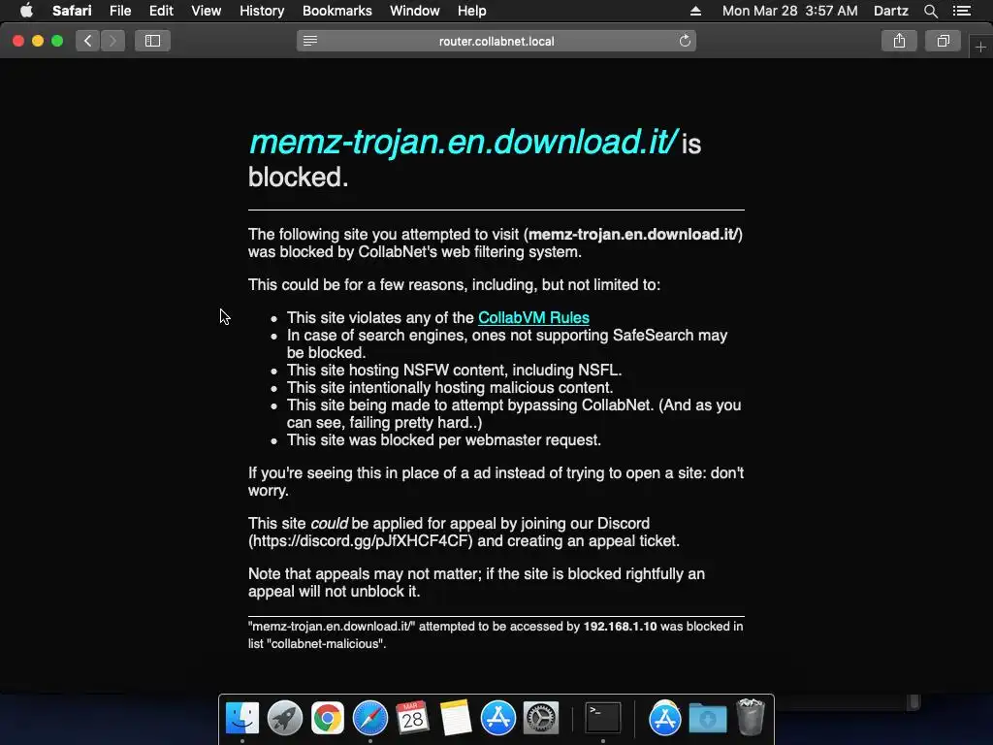Click the Reader view icon in address bar
Screen dimensions: 993x745
point(310,41)
